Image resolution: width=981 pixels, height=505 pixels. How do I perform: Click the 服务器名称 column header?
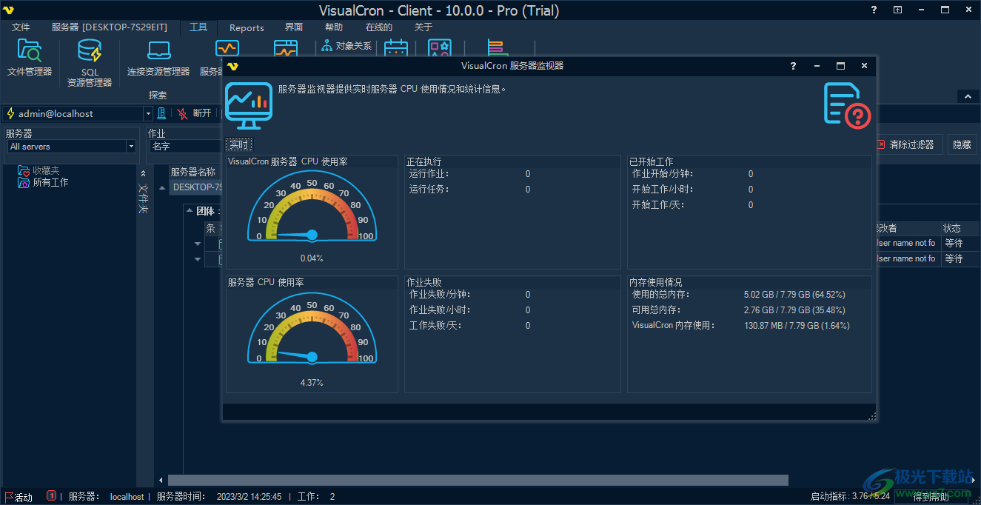pos(193,172)
